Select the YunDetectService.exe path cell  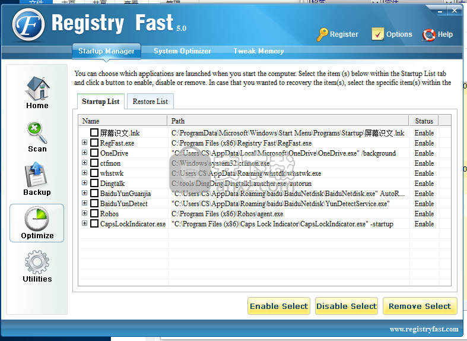coord(289,204)
